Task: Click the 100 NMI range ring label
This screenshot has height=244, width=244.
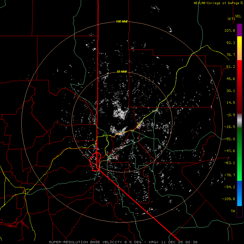Action: (x=122, y=21)
